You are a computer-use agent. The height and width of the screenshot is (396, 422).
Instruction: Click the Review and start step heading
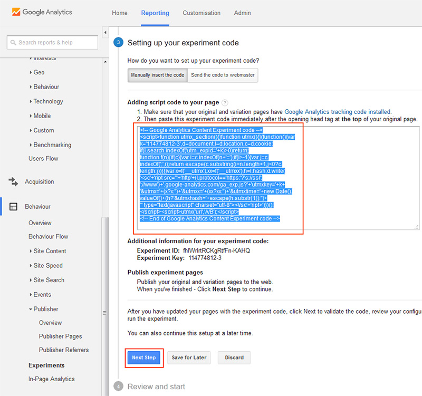156,387
